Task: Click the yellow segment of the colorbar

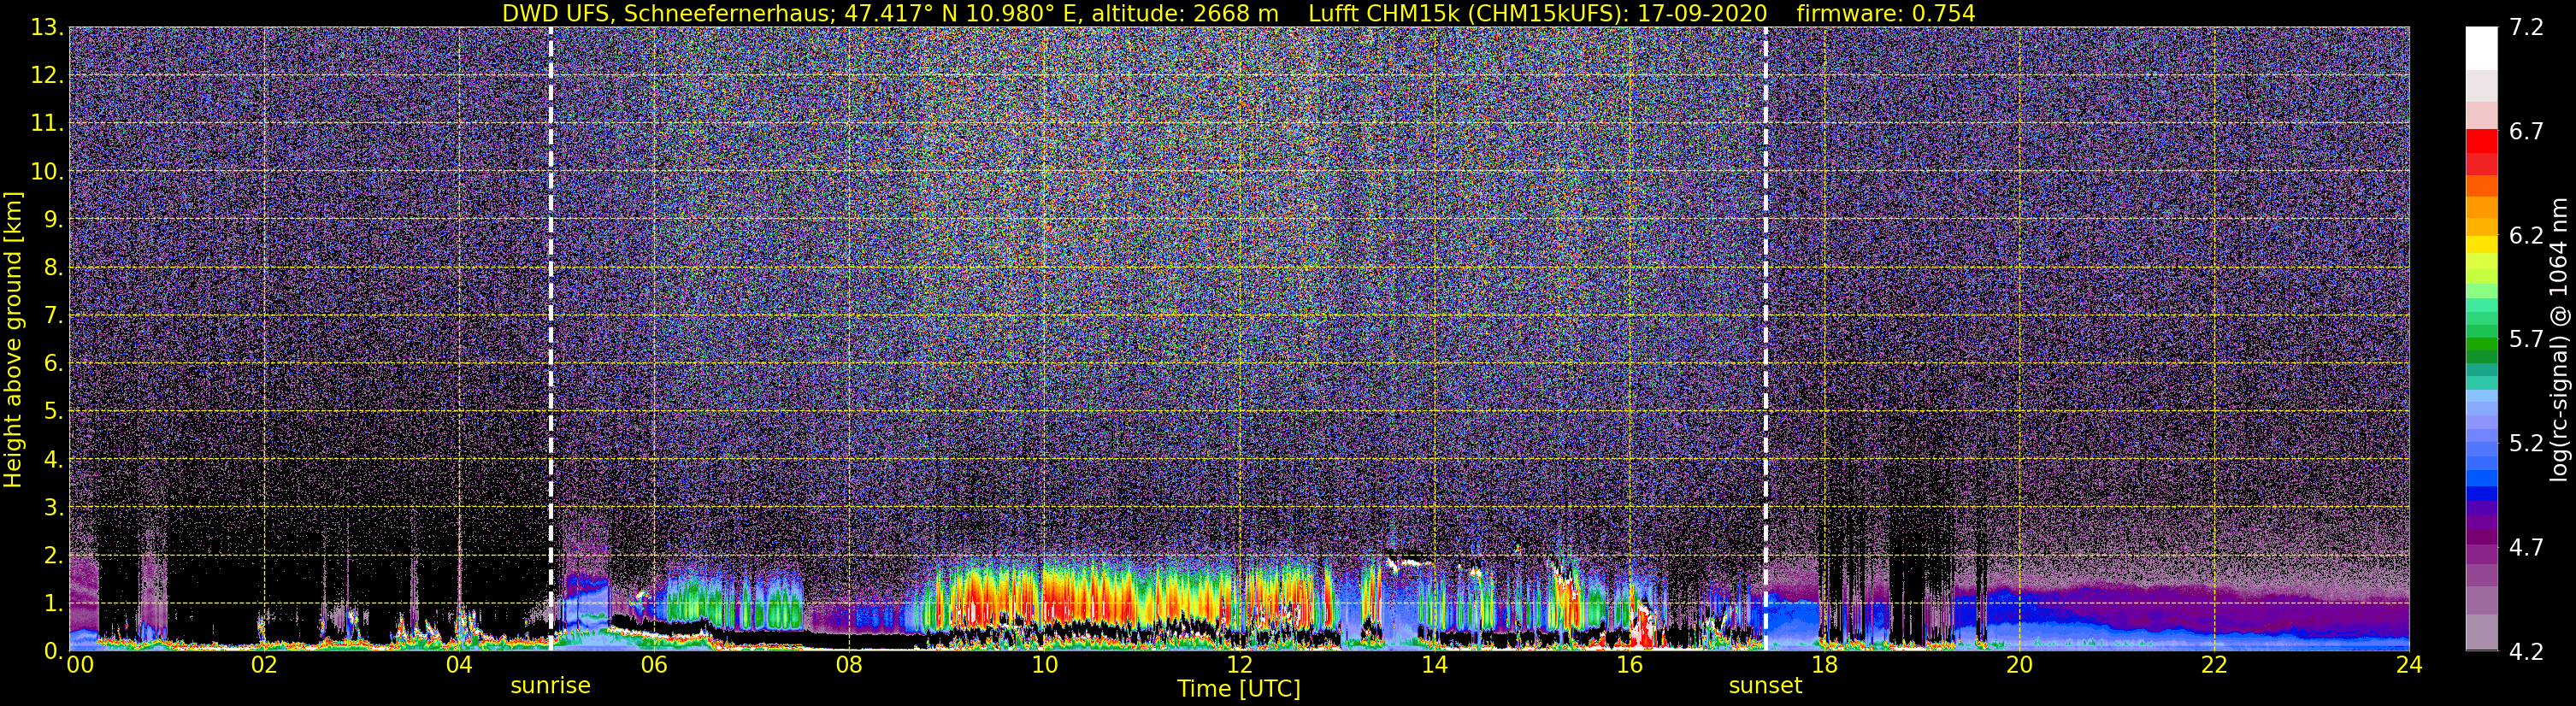Action: 2481,243
